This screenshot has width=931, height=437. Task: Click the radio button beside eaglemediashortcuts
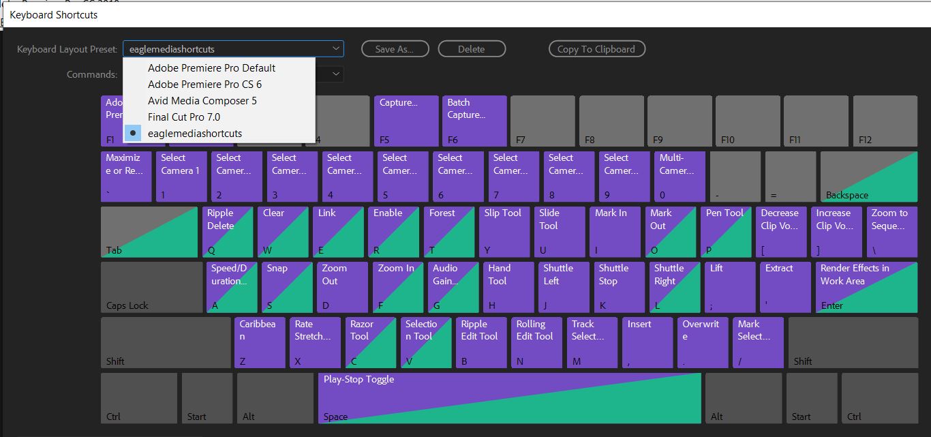(x=134, y=133)
